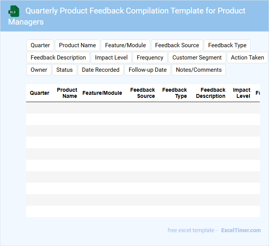Open the ExcelTimer.com link
The height and width of the screenshot is (246, 269).
(x=241, y=230)
